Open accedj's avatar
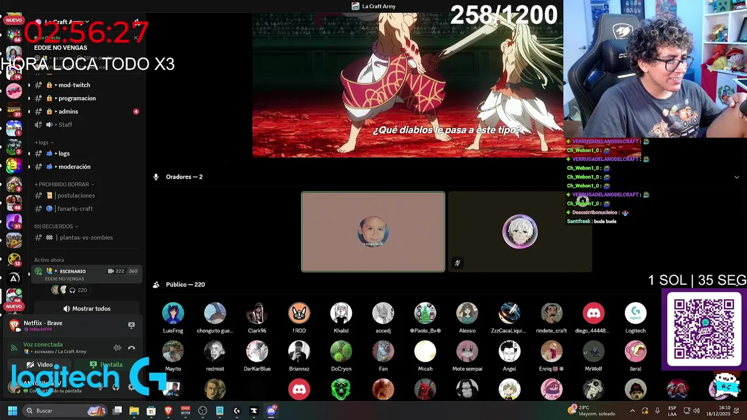 (x=383, y=313)
